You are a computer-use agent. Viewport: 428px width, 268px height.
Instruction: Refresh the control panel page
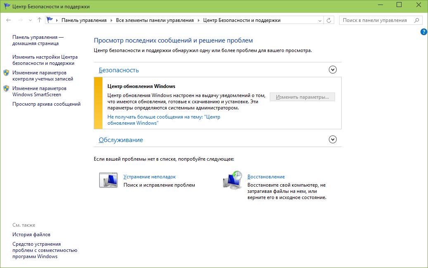coord(329,20)
